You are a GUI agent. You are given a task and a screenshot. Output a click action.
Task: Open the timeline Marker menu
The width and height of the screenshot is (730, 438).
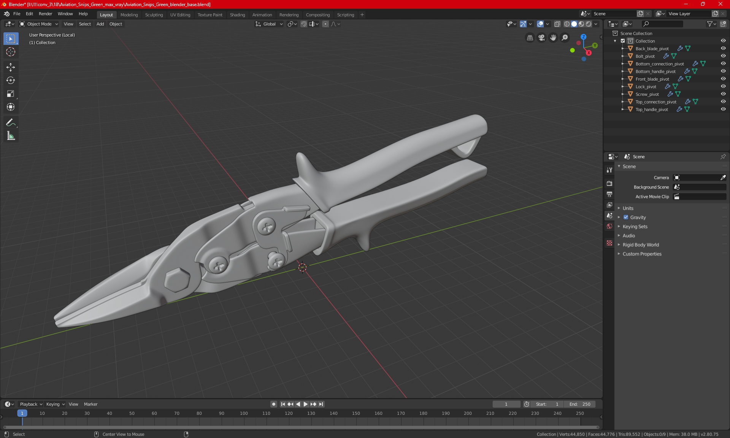click(90, 404)
